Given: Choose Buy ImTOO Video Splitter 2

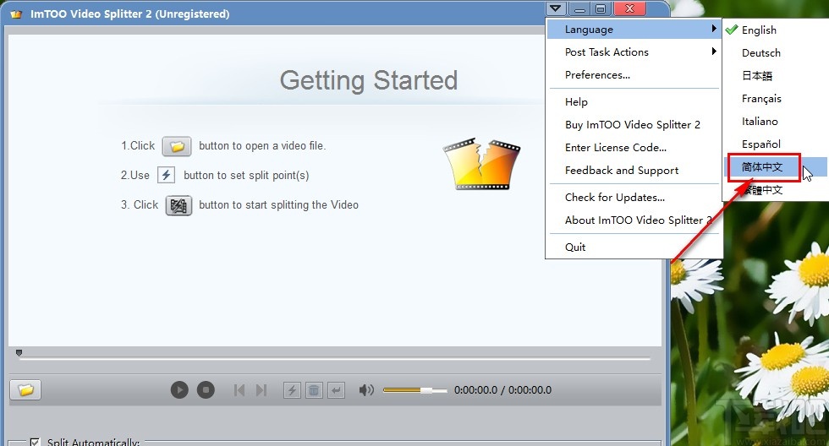Looking at the screenshot, I should [634, 124].
